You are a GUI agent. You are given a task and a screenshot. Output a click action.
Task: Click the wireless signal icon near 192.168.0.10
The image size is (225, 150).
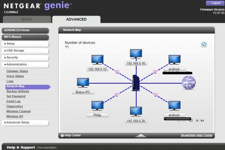click(117, 72)
